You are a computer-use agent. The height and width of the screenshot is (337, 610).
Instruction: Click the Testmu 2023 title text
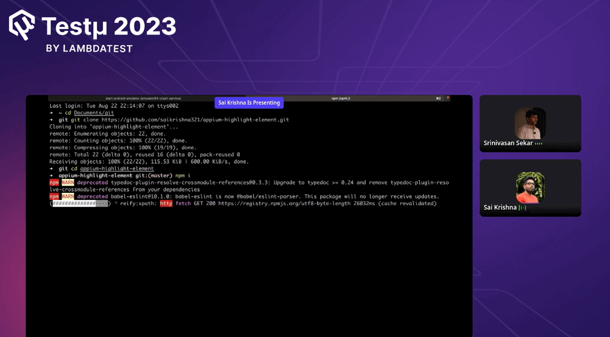coord(109,27)
